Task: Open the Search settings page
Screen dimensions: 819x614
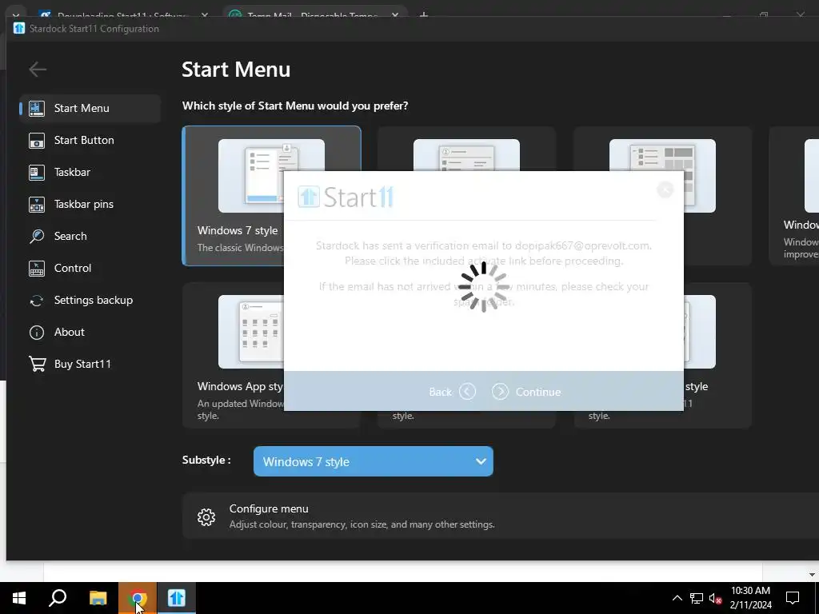Action: point(90,236)
